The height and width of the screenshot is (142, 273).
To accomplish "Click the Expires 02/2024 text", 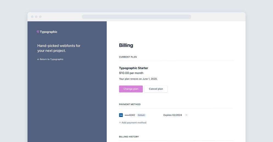I will [x=173, y=115].
